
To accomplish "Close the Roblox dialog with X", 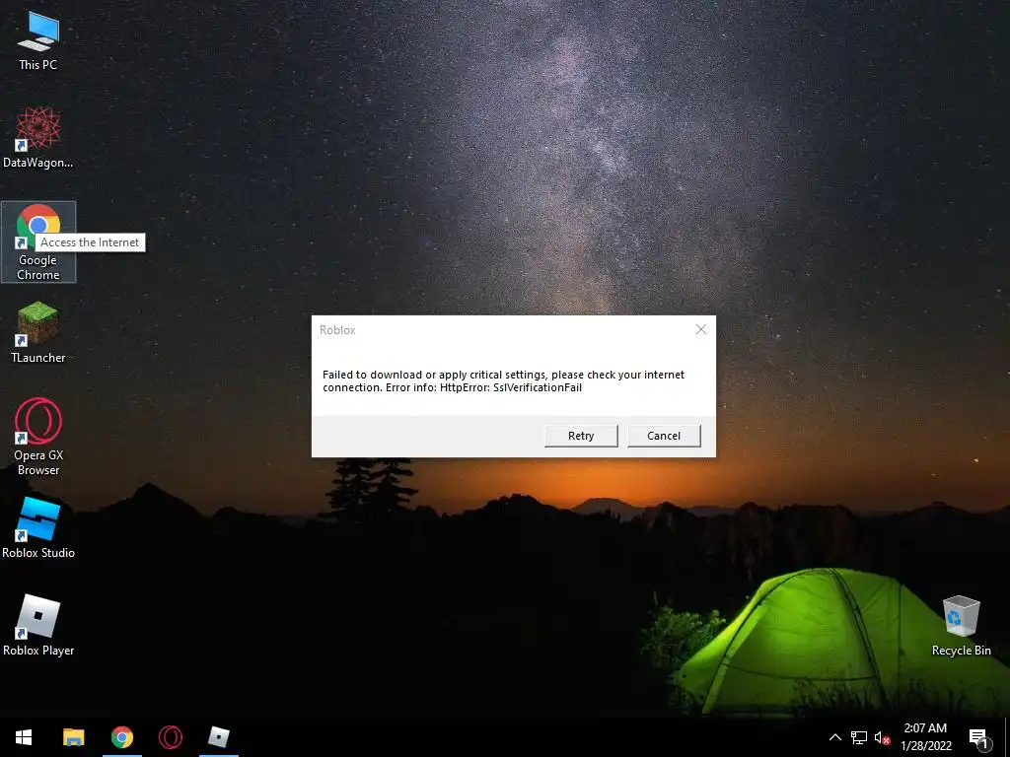I will [x=701, y=329].
